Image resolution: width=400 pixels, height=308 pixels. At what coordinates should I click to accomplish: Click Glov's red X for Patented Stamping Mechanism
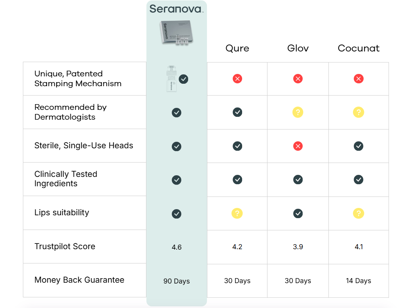tap(298, 79)
